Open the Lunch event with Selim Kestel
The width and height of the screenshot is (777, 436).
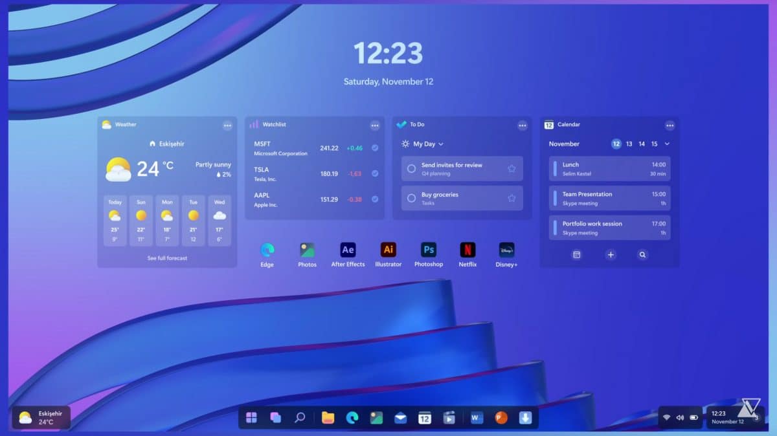[609, 168]
